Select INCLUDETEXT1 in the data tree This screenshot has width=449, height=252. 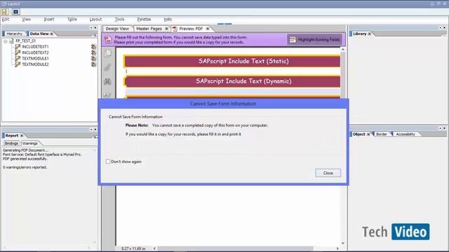(35, 47)
